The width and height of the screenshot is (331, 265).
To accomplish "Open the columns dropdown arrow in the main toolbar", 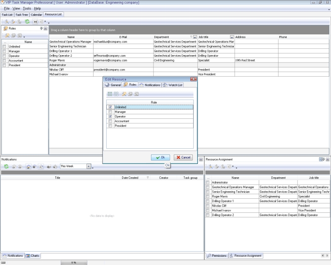I will click(45, 22).
